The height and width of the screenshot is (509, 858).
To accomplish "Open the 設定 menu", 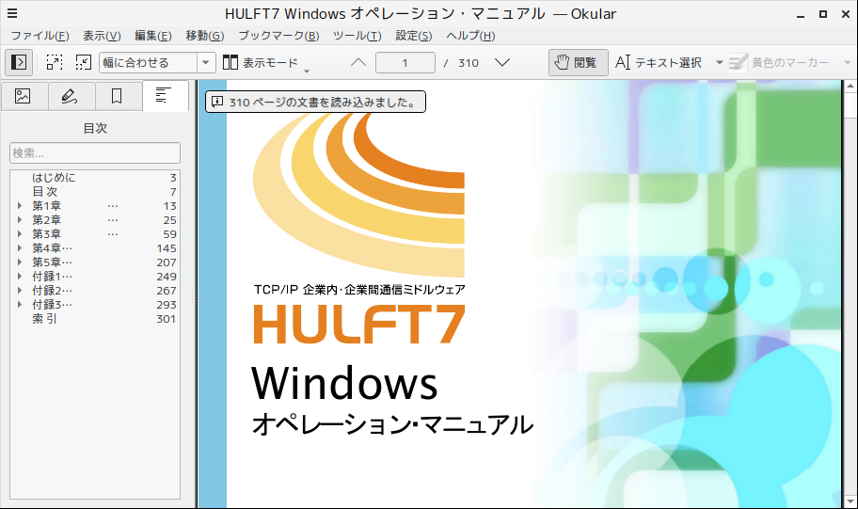I will [x=414, y=36].
